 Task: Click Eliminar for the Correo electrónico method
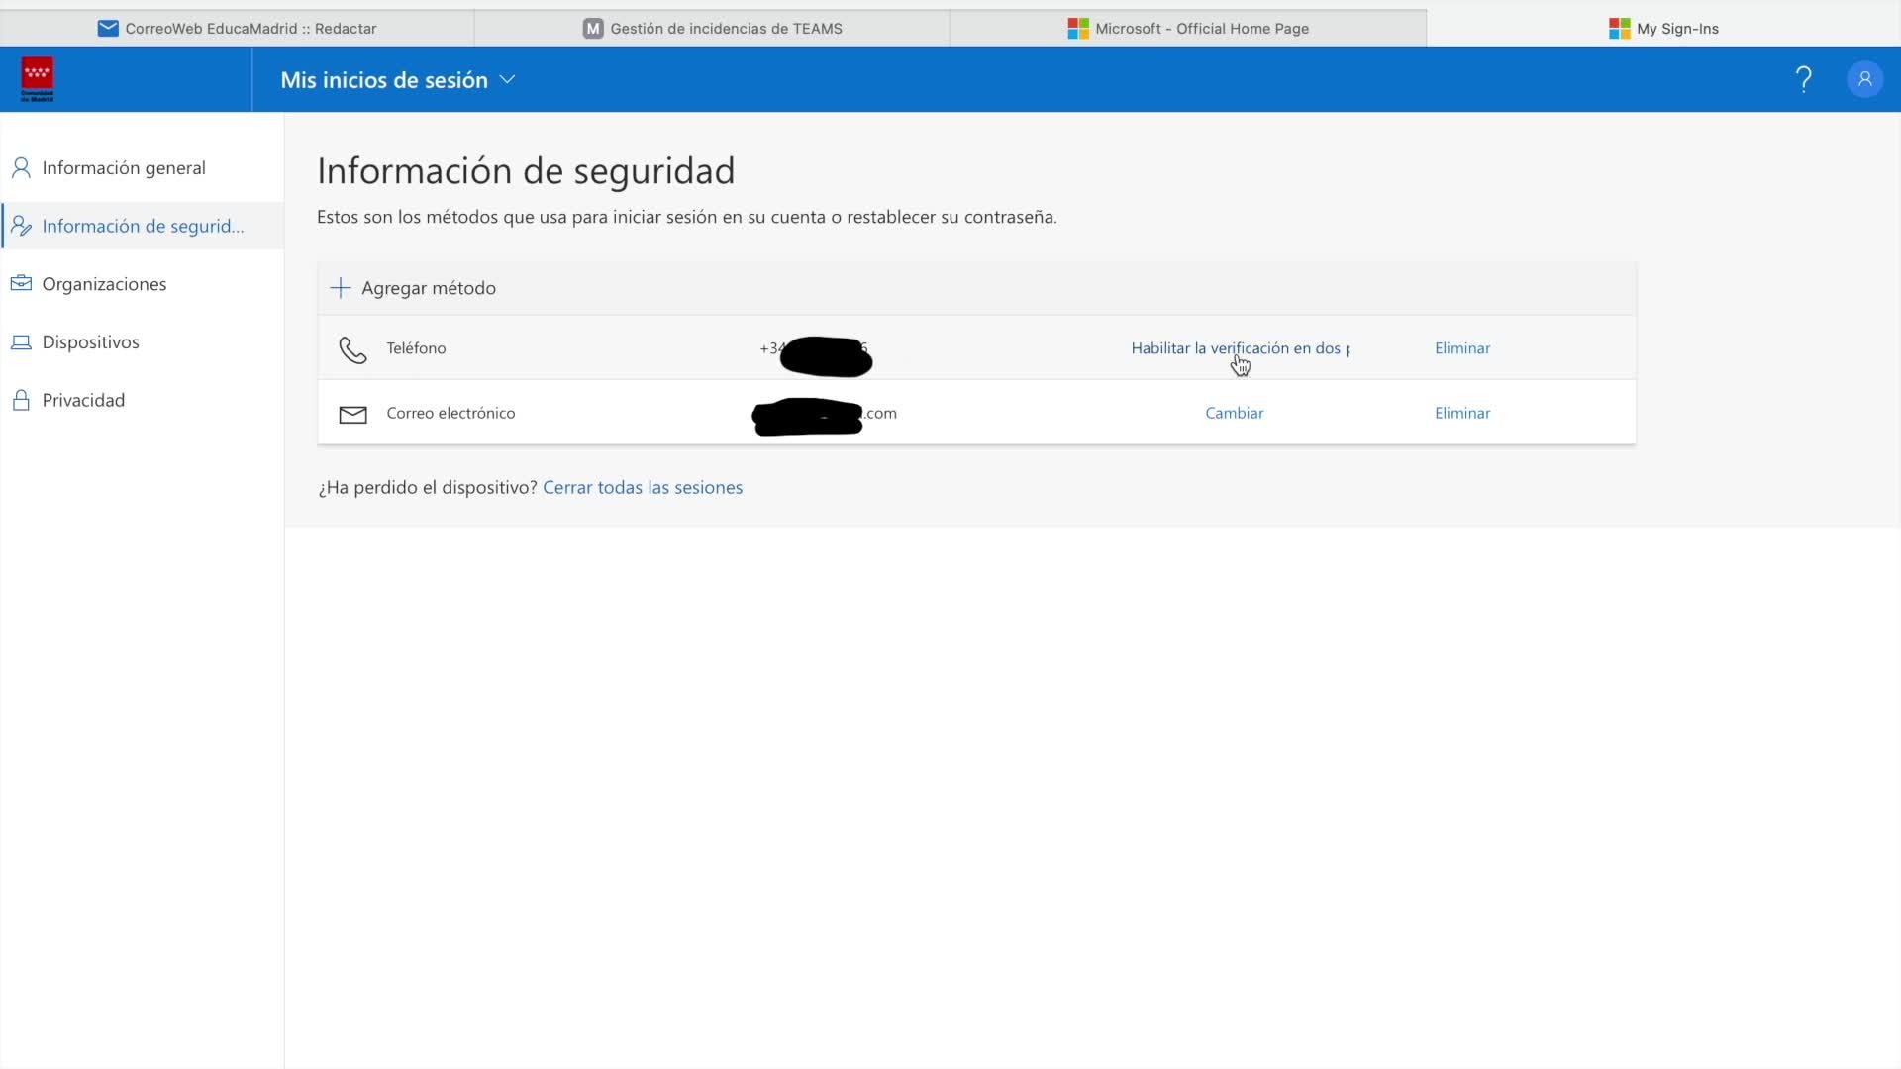1461,413
